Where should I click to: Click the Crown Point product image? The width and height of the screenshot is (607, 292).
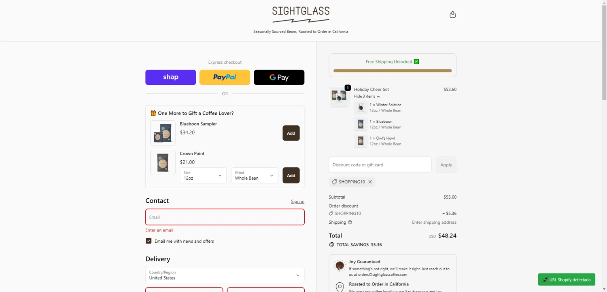(163, 162)
